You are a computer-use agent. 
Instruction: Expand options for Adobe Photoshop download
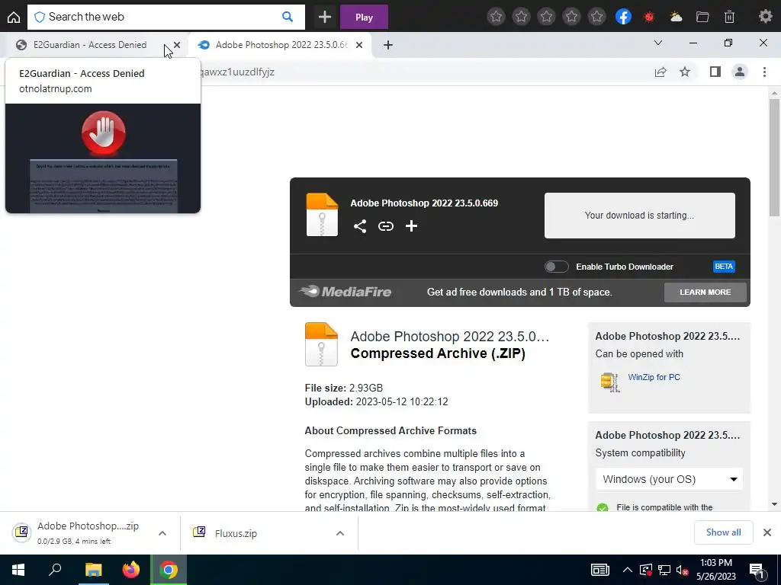[x=162, y=533]
